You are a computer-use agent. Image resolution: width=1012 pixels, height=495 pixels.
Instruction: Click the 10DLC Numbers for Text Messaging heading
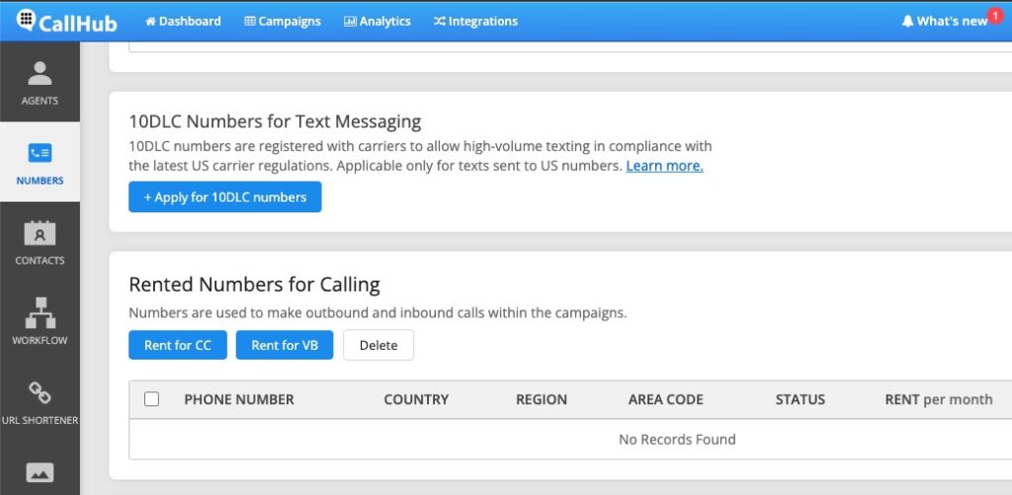[x=275, y=122]
